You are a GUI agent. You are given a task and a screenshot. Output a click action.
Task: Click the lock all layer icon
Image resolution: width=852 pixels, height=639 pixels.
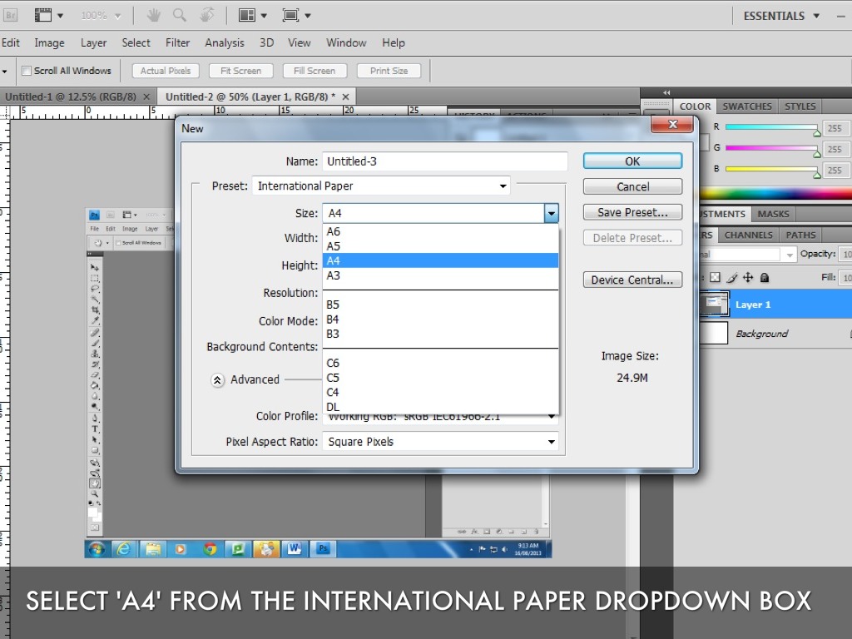click(765, 278)
